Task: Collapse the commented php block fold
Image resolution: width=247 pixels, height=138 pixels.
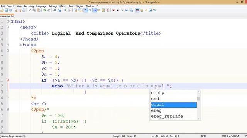Action: click(x=8, y=110)
